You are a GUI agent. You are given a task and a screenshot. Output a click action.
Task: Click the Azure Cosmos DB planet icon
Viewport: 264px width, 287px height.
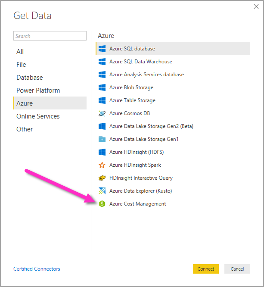102,113
